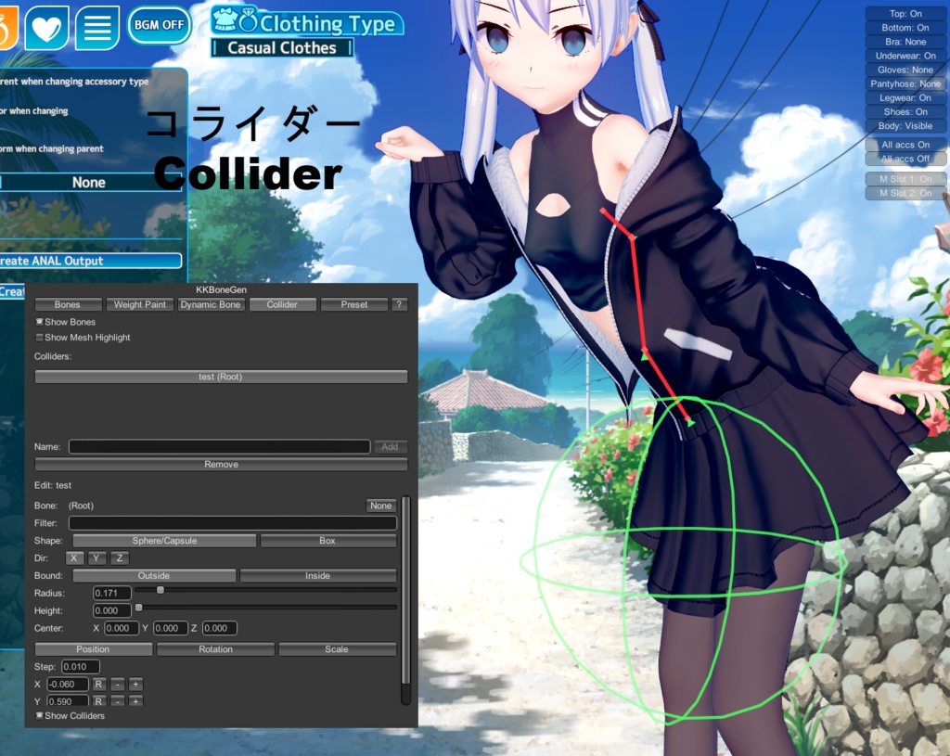950x756 pixels.
Task: Click the Clothing Type dress icon
Action: pyautogui.click(x=225, y=21)
